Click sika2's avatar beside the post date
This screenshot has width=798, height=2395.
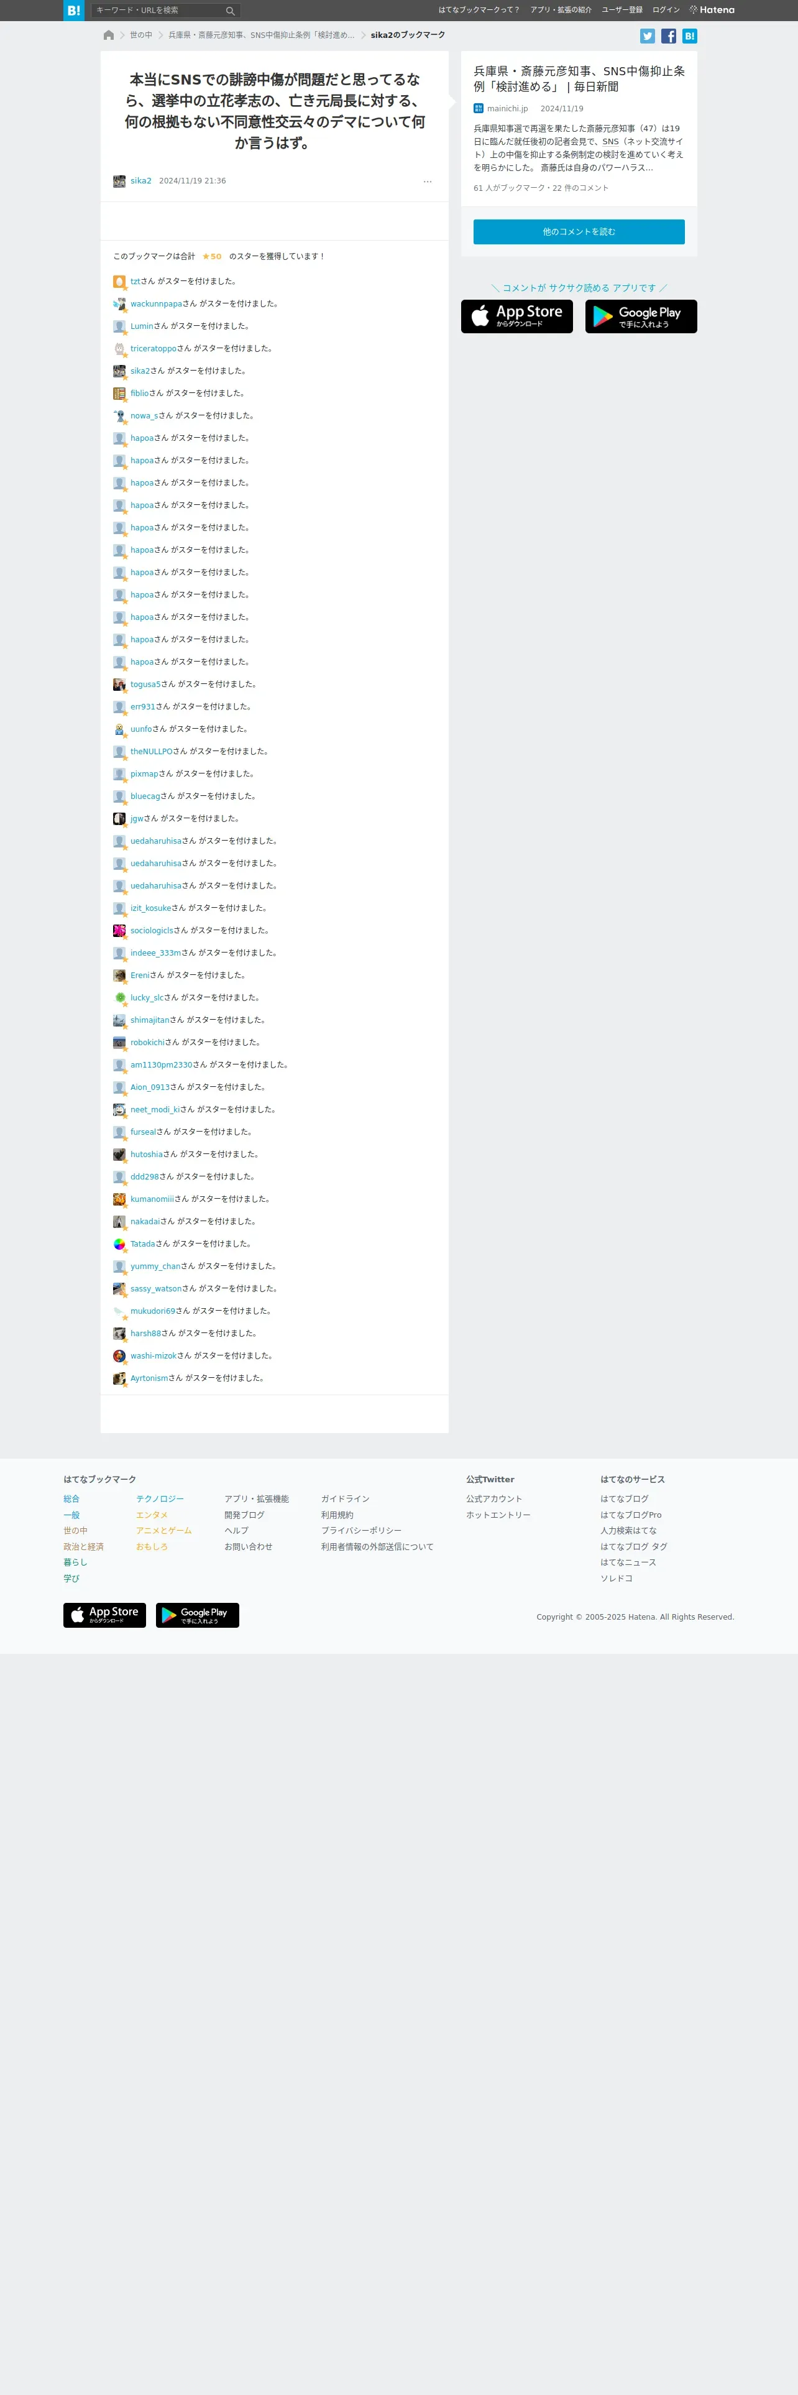[x=119, y=182]
